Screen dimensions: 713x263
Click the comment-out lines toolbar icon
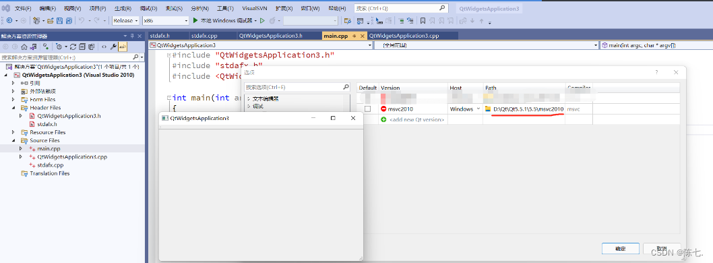click(x=402, y=20)
